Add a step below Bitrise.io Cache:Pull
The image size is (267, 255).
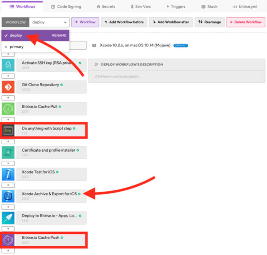tap(8, 120)
